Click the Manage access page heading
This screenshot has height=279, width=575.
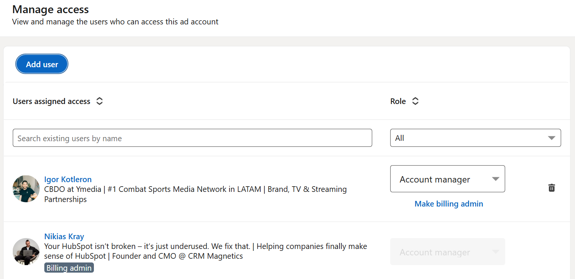pos(50,9)
